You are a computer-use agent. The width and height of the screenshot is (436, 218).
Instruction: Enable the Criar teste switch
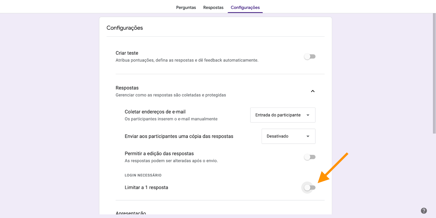[310, 57]
